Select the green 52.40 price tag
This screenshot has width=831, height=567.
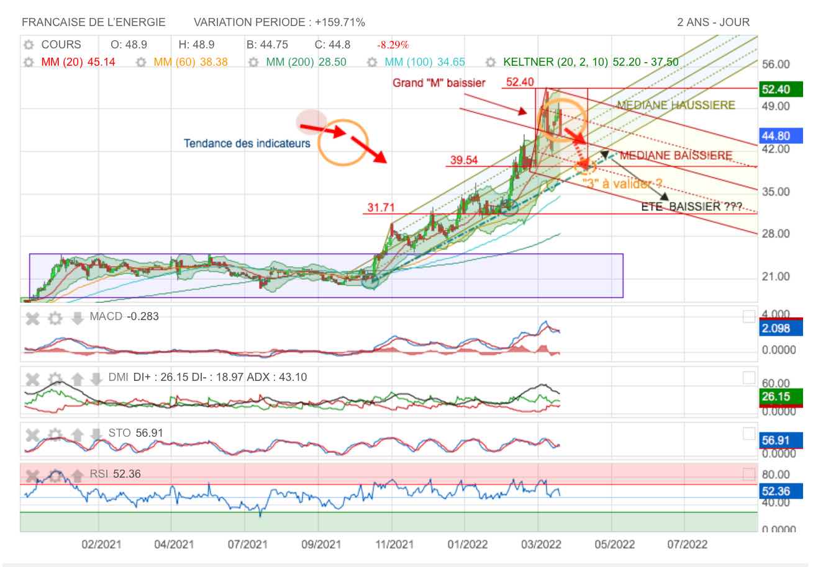pyautogui.click(x=782, y=89)
